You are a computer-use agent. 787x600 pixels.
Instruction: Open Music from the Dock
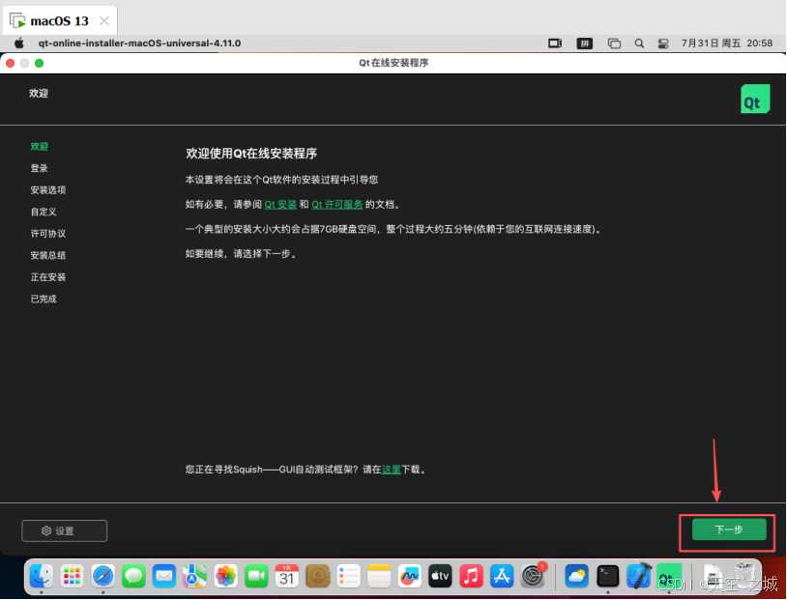pos(471,576)
